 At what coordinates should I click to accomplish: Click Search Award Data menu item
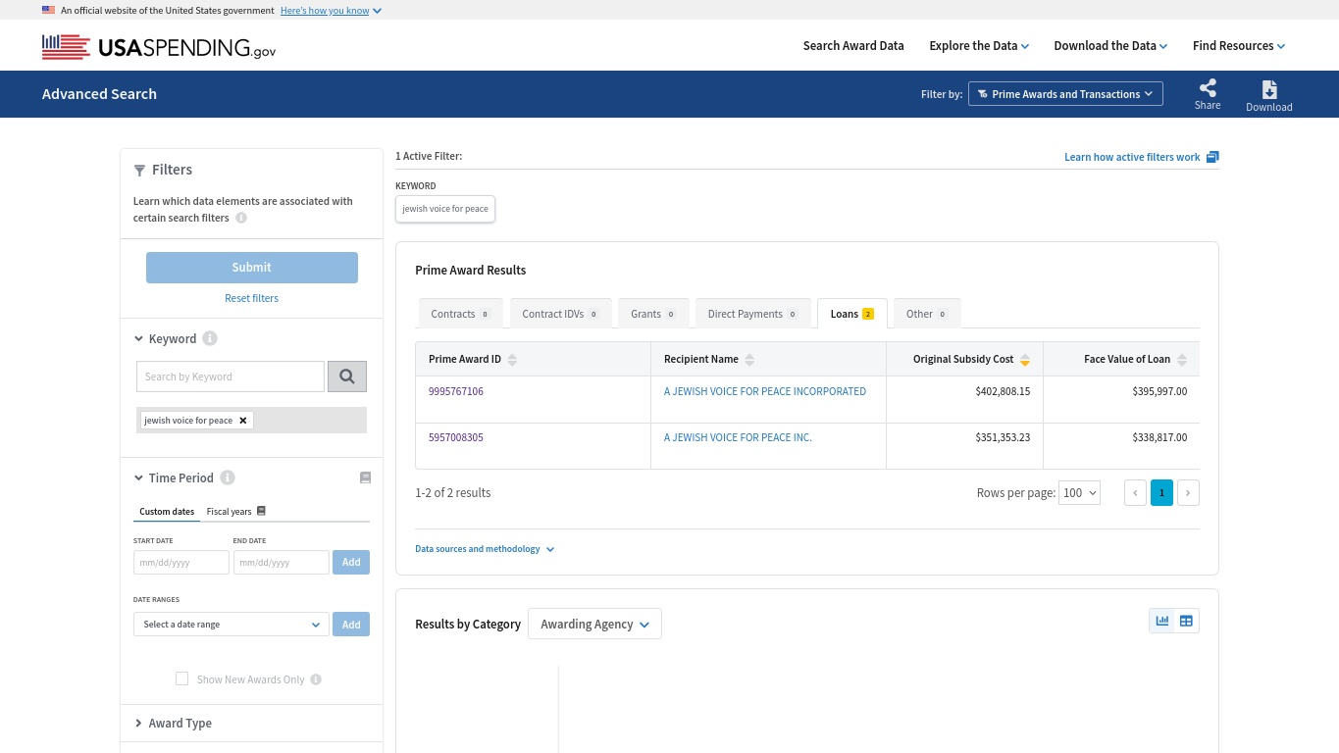point(853,46)
